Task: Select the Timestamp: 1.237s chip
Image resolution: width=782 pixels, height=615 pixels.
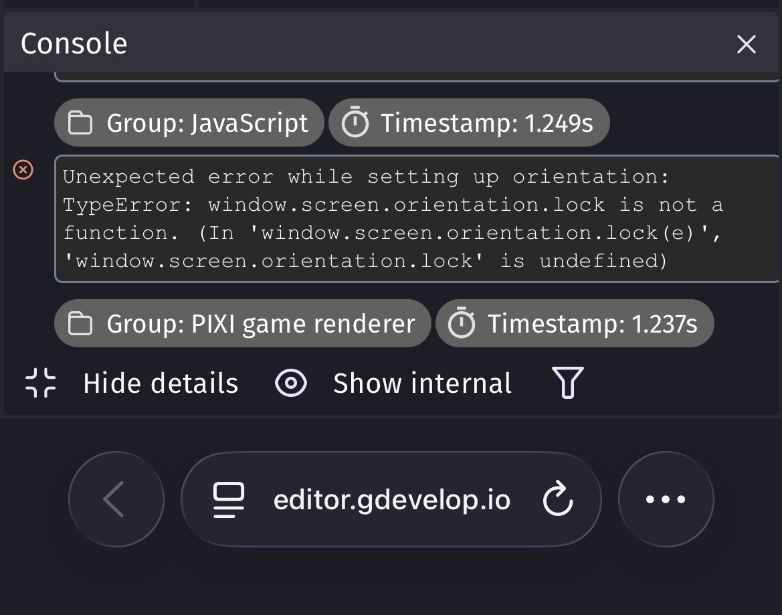Action: [x=575, y=323]
